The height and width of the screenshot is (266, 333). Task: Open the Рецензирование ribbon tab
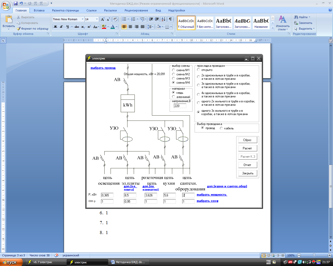pos(136,10)
